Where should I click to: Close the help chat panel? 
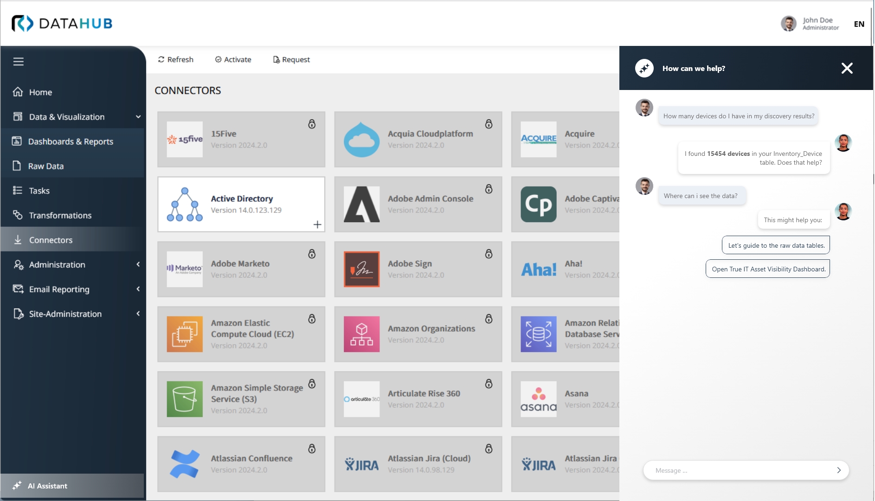tap(847, 68)
